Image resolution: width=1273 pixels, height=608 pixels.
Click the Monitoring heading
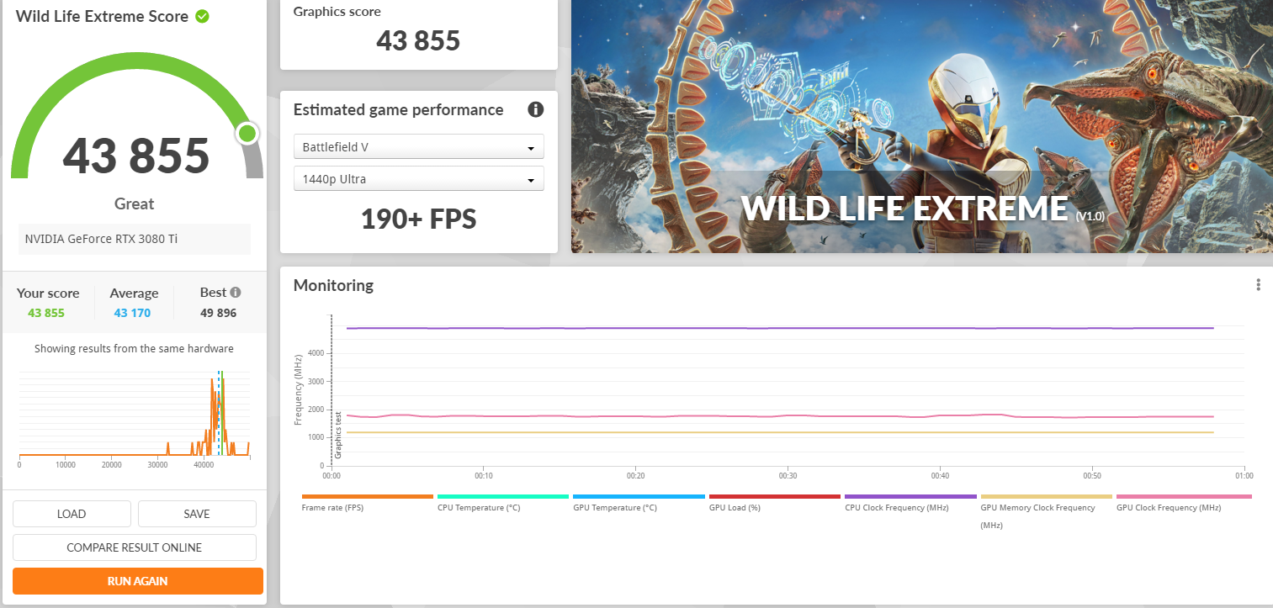pyautogui.click(x=333, y=285)
